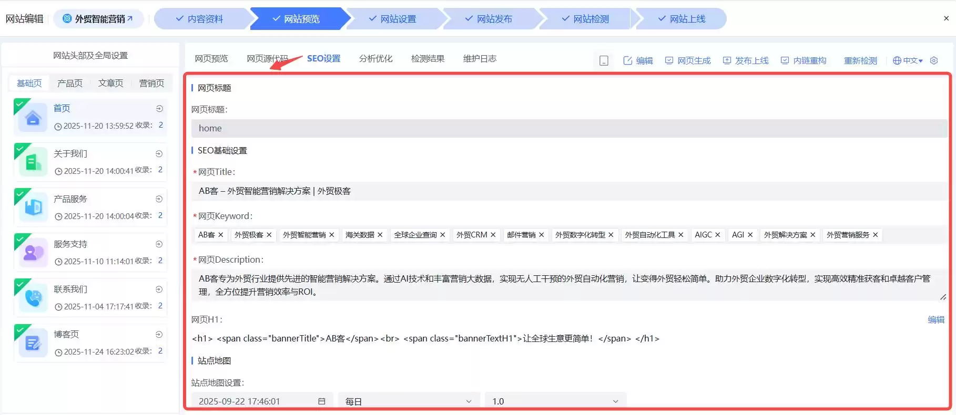This screenshot has width=956, height=415.
Task: Remove the 外贸营销服务 keyword tag
Action: coord(876,235)
